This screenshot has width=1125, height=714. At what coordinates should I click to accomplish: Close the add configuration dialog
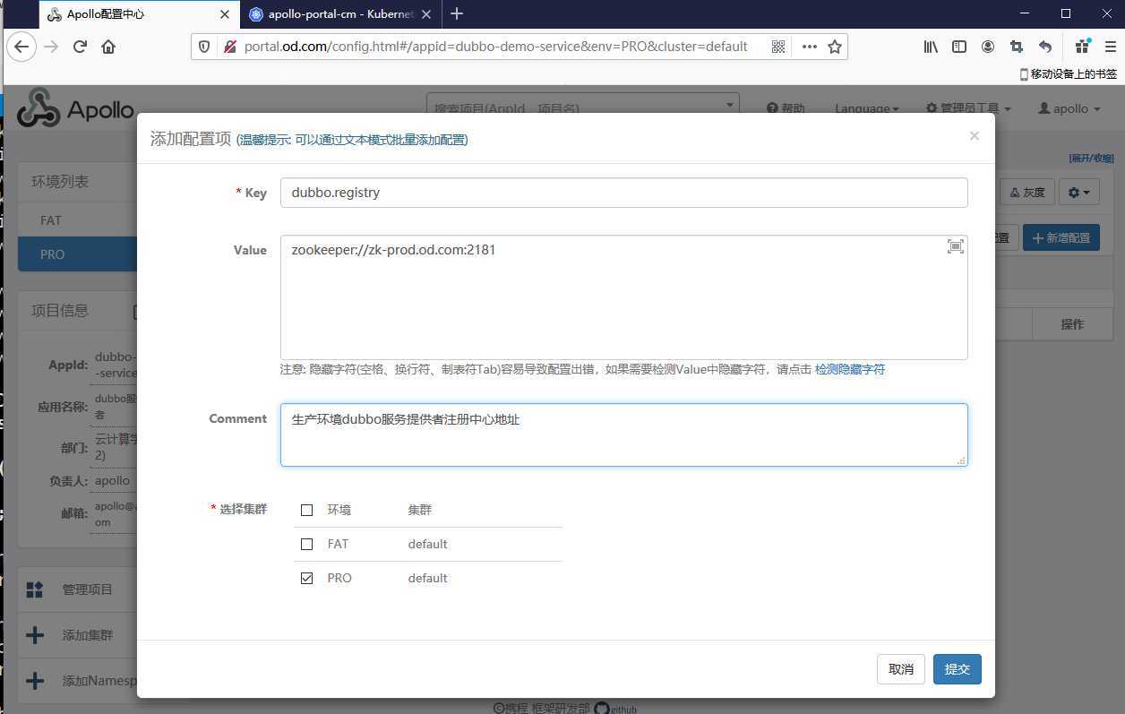tap(975, 136)
